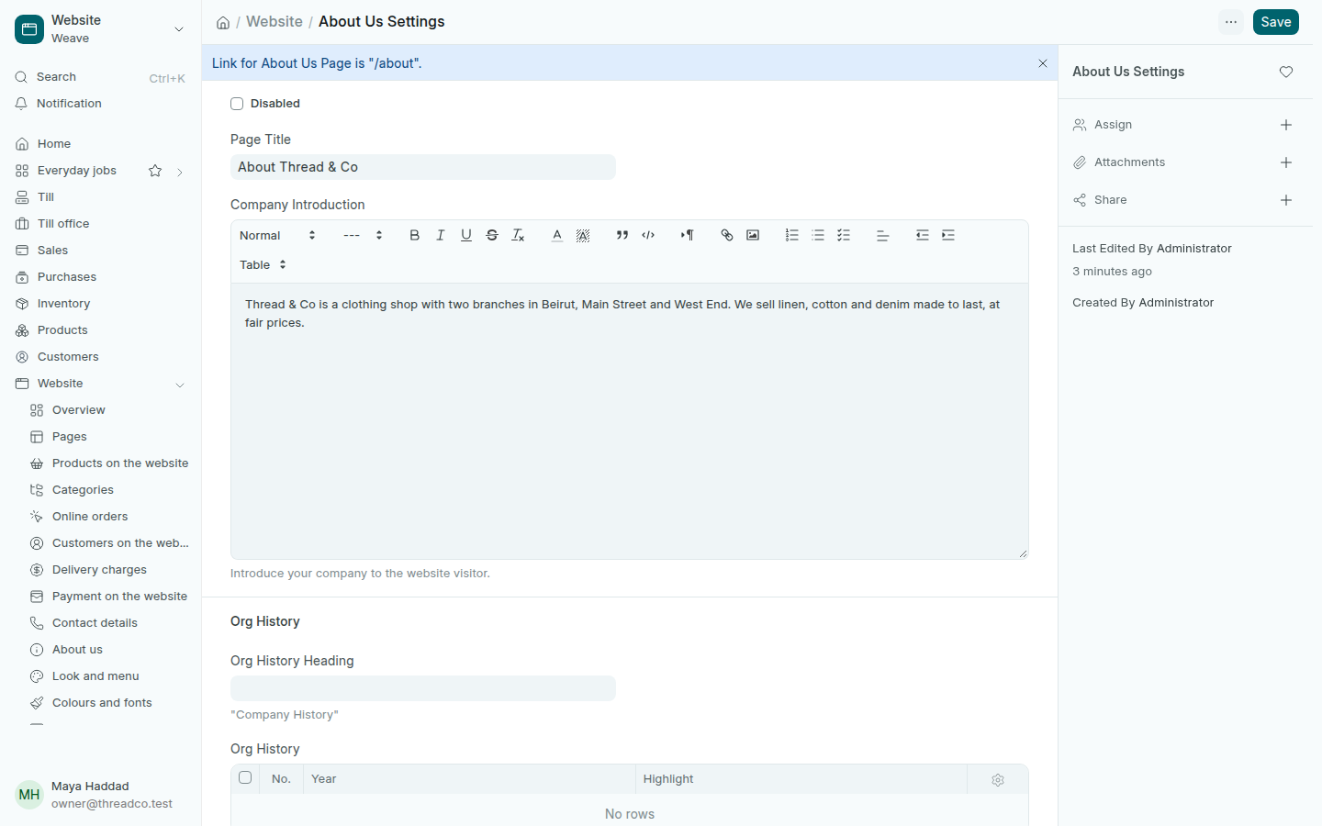This screenshot has width=1322, height=826.
Task: Click the Website breadcrumb link
Action: (274, 22)
